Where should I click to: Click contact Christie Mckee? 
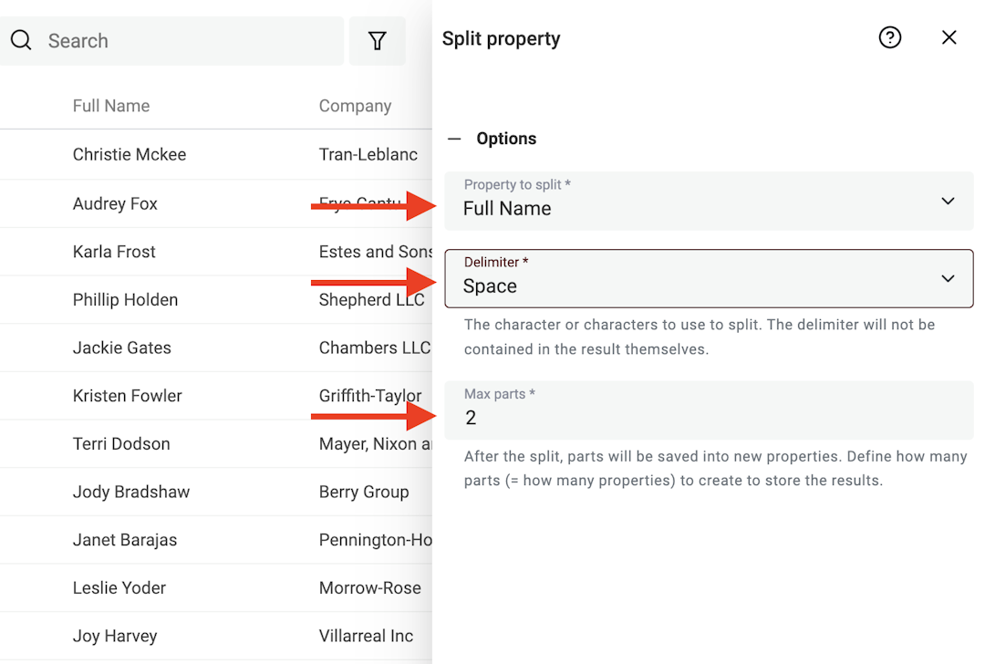tap(129, 154)
